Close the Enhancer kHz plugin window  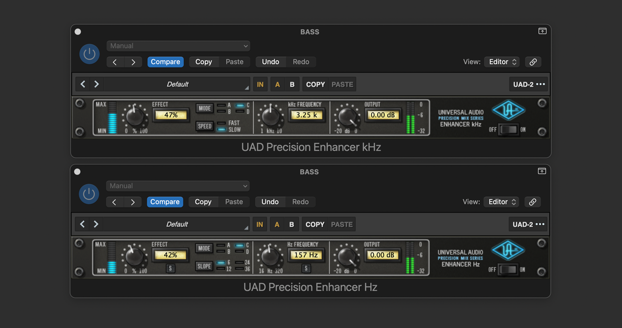[78, 32]
